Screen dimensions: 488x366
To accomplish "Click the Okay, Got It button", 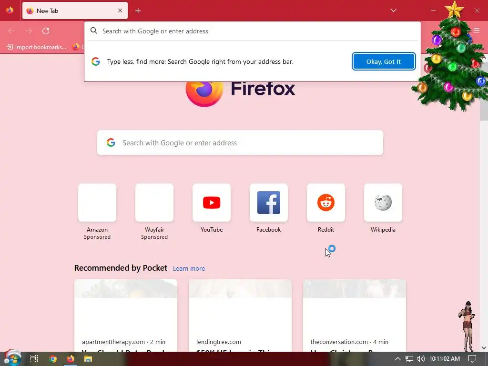I will click(x=384, y=61).
